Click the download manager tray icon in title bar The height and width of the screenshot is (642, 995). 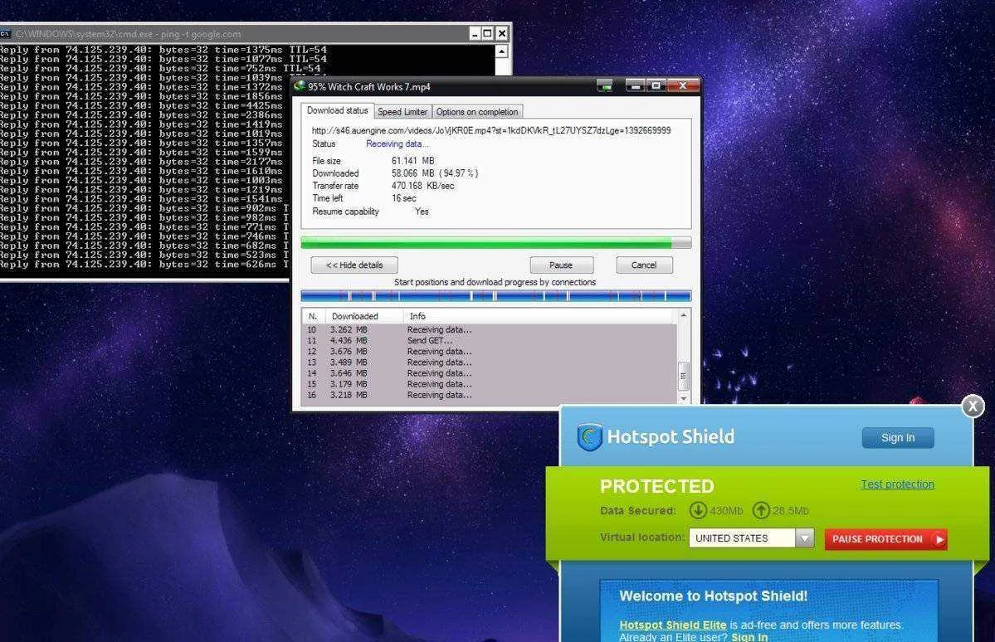[605, 85]
